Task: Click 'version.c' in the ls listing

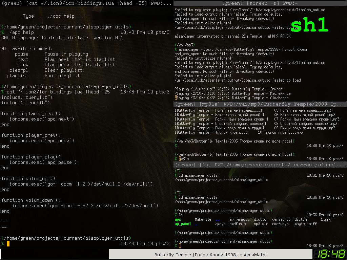Action: 281,219
